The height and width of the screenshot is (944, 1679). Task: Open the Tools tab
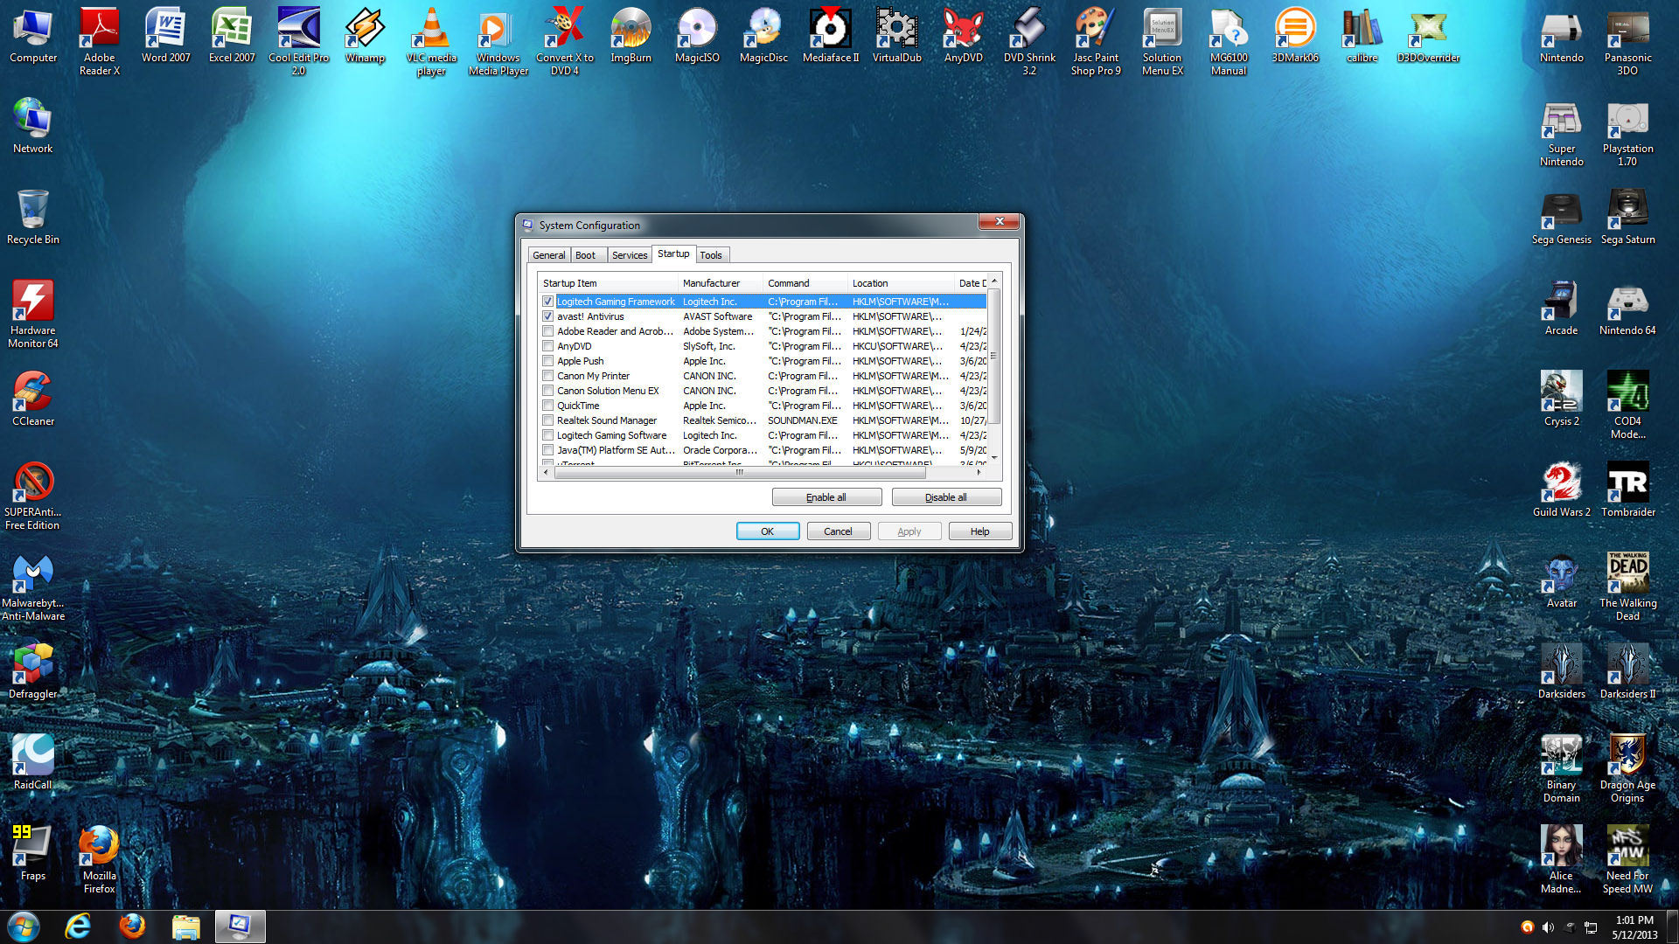(711, 255)
